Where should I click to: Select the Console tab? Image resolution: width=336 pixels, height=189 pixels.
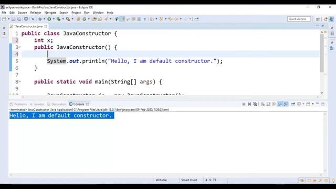click(x=79, y=104)
